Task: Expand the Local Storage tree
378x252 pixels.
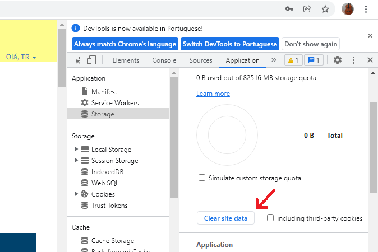Action: [76, 149]
